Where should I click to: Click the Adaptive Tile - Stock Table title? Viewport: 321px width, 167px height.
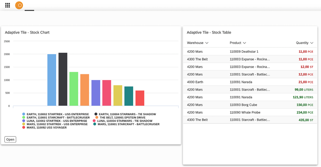tap(209, 32)
